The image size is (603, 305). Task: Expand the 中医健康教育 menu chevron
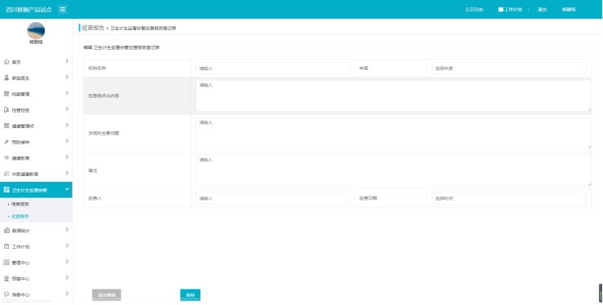(x=67, y=173)
